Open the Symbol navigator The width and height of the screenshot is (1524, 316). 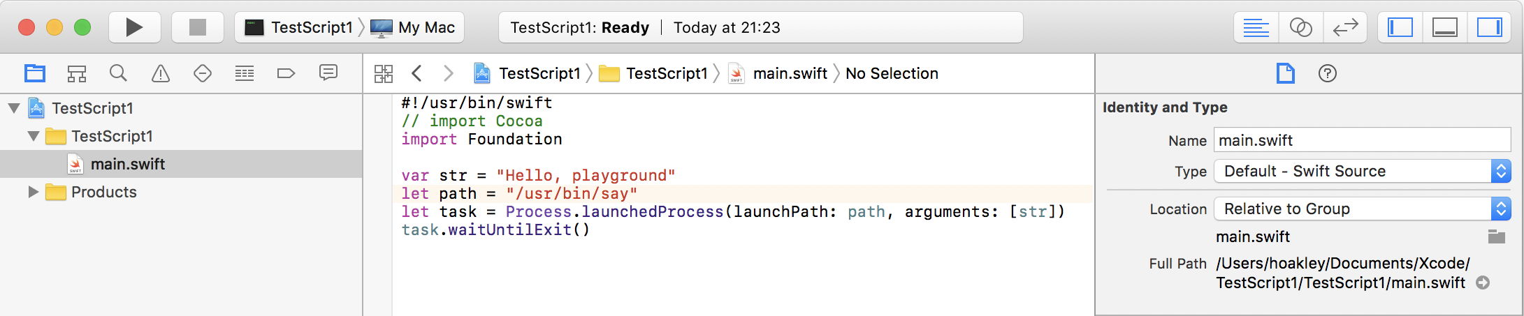77,73
